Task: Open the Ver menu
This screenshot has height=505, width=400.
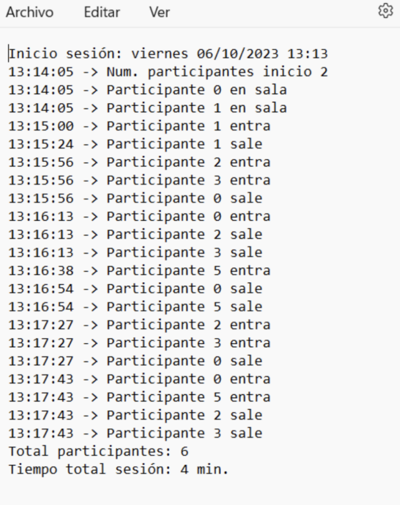Action: pos(159,12)
